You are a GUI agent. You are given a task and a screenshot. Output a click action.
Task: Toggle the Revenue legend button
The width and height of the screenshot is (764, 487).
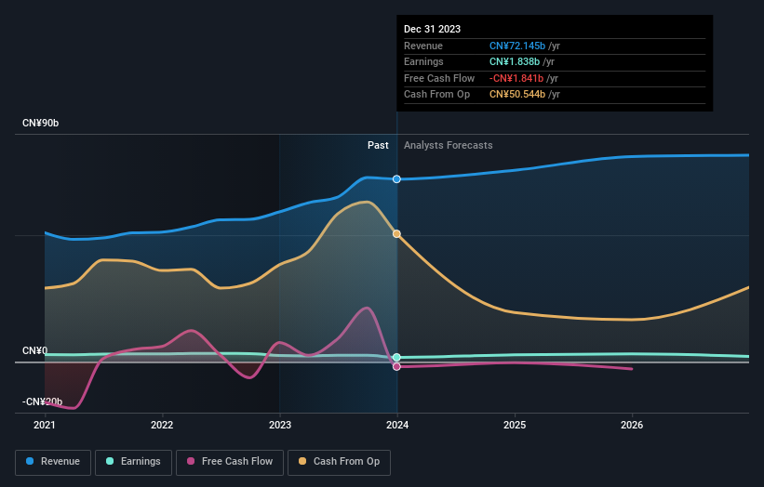(53, 462)
